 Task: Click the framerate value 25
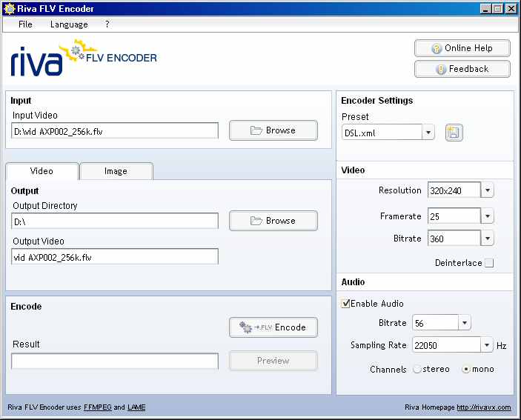click(x=434, y=217)
